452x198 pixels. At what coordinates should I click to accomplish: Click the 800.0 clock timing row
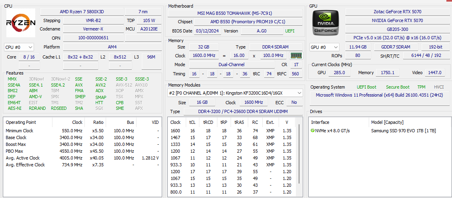point(232,192)
